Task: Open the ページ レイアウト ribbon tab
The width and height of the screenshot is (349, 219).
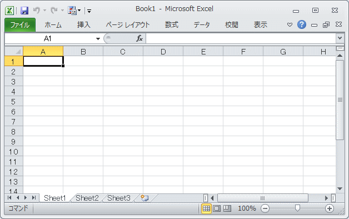Action: 128,25
